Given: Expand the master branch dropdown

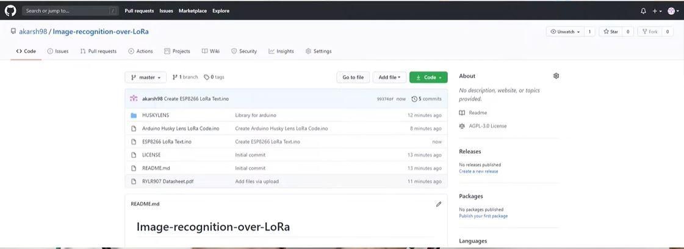Looking at the screenshot, I should (145, 77).
